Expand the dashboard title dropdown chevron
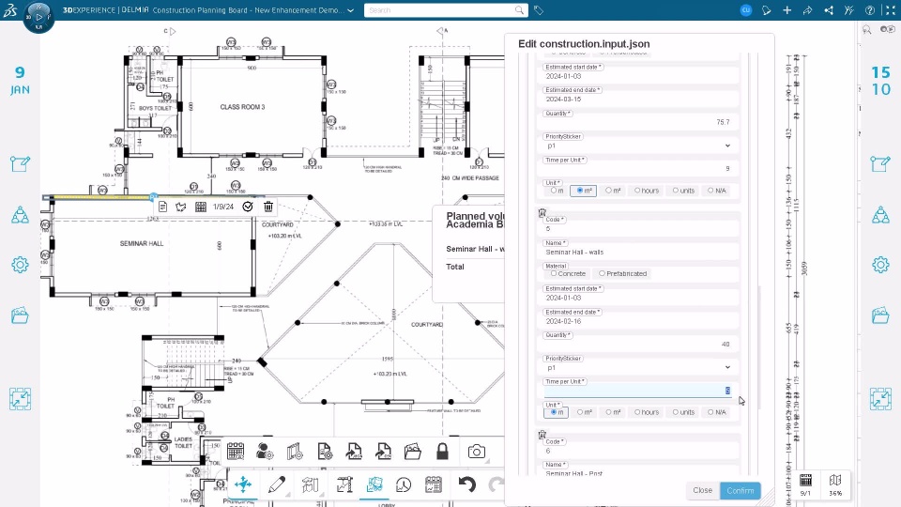901x507 pixels. 350,10
